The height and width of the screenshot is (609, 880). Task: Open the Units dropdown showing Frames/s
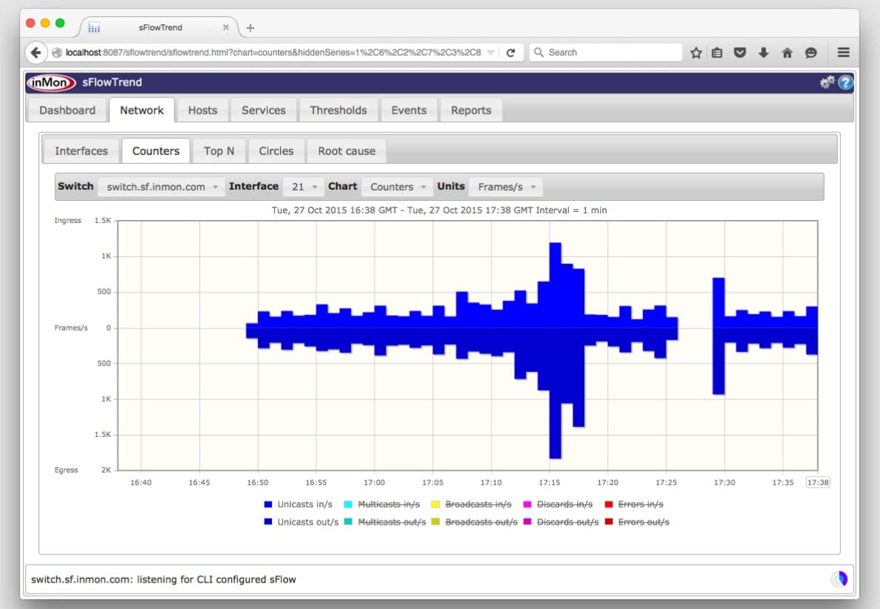[x=505, y=187]
